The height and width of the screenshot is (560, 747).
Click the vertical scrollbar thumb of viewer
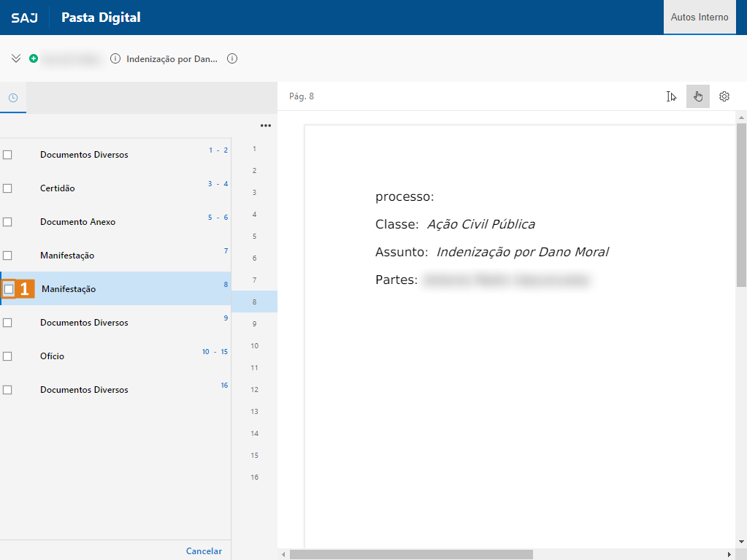(x=741, y=204)
